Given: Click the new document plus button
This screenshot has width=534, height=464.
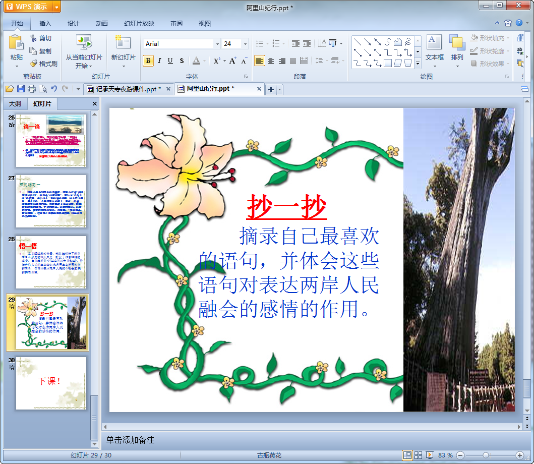Looking at the screenshot, I should pyautogui.click(x=271, y=89).
